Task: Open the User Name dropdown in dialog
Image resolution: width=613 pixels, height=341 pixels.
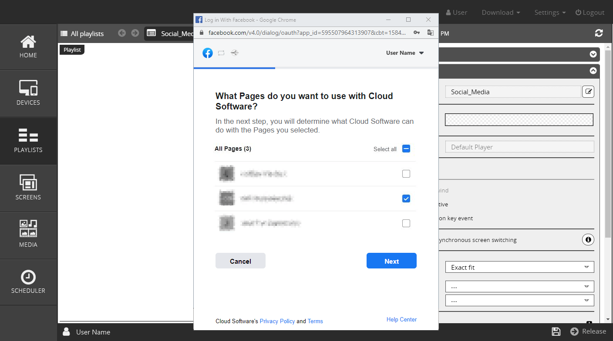Action: [x=405, y=53]
